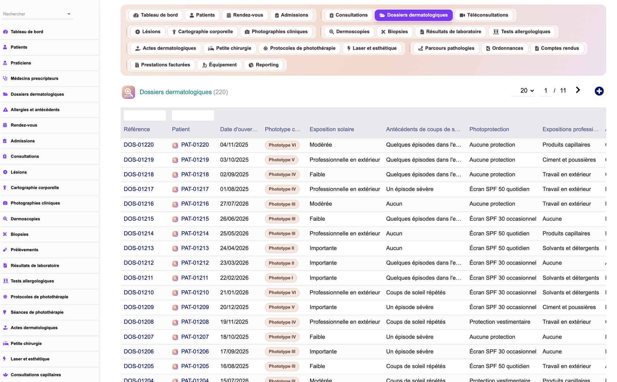Viewport: 617px width, 382px height.
Task: Click Coups de soleil répétés in DOS-01205 row
Action: (415, 366)
